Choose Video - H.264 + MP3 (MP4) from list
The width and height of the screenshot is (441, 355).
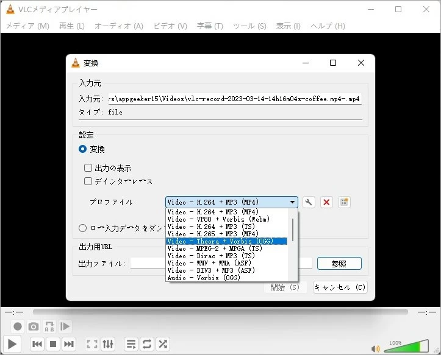pos(227,212)
